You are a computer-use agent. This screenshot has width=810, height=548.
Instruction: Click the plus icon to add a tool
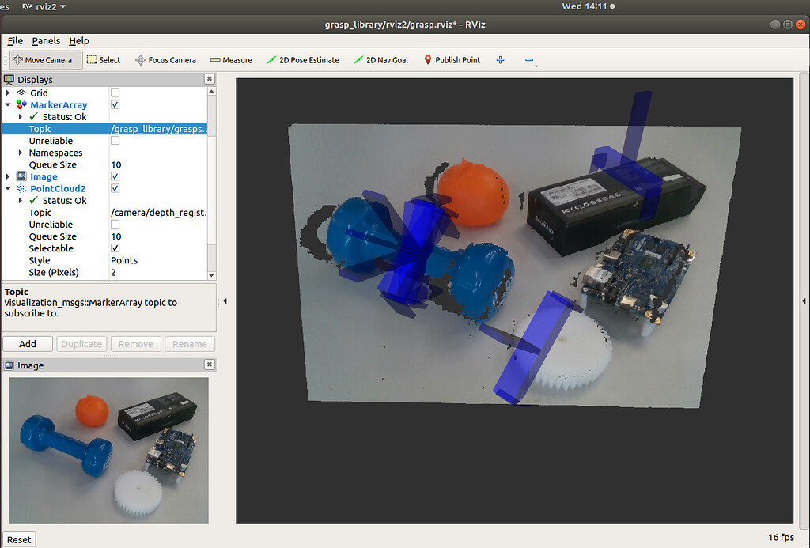tap(500, 59)
